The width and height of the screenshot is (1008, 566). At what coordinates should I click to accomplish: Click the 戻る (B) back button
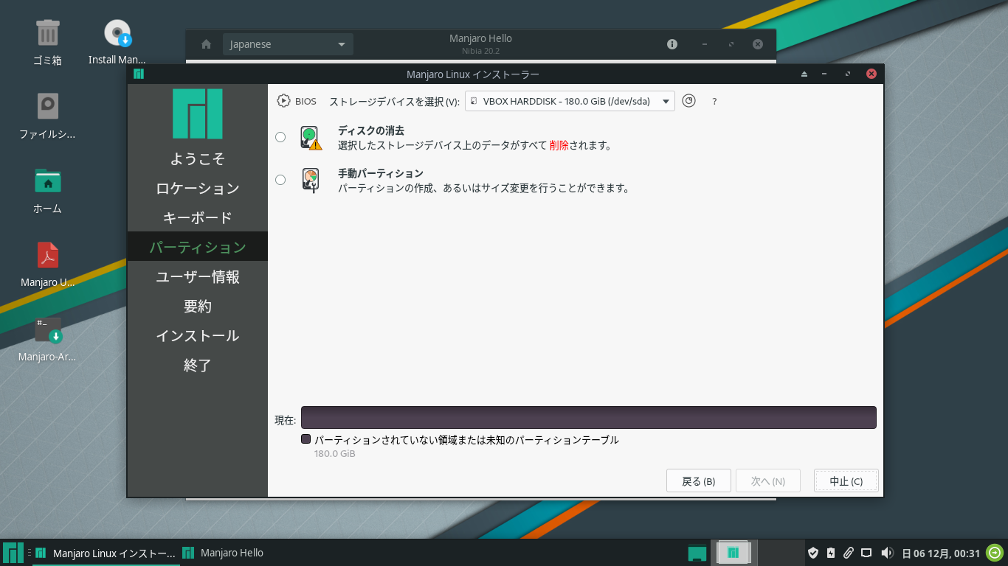[698, 481]
